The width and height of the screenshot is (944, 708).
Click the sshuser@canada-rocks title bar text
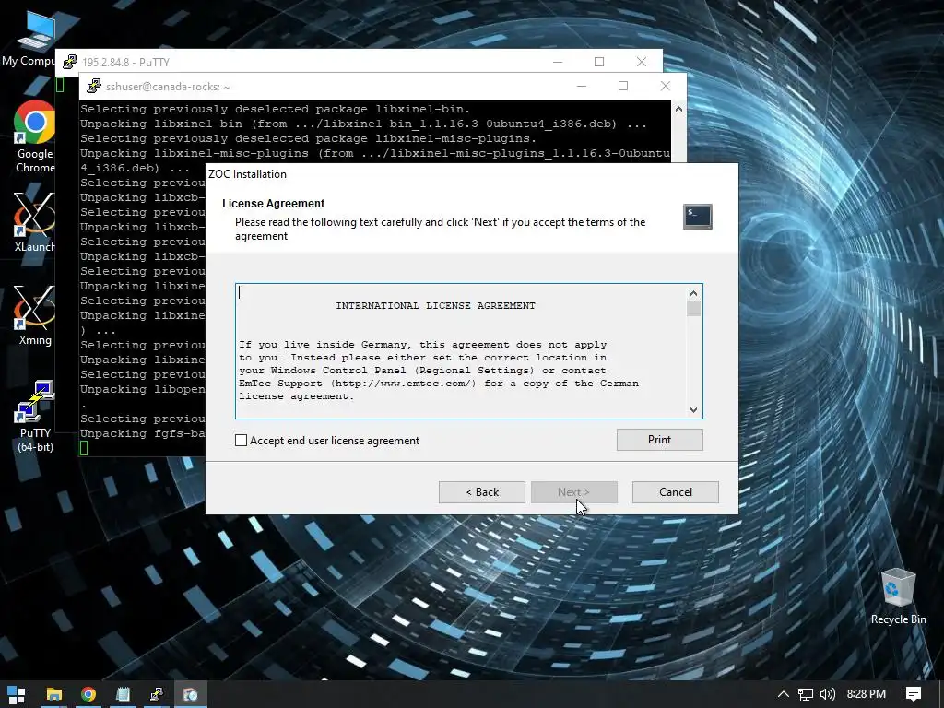click(x=168, y=87)
